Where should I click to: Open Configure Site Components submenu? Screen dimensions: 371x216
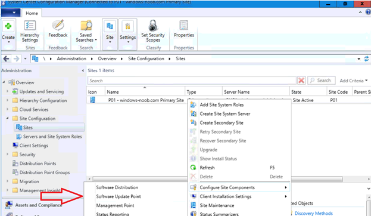tap(239, 187)
